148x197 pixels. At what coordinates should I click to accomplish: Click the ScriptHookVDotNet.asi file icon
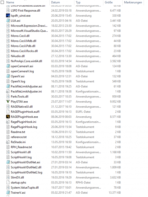click(8, 162)
